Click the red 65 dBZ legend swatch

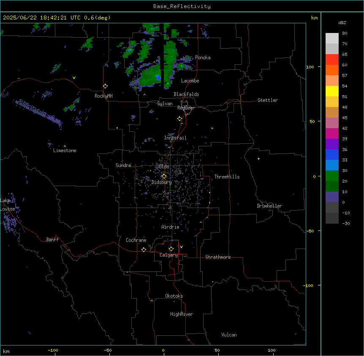[332, 59]
